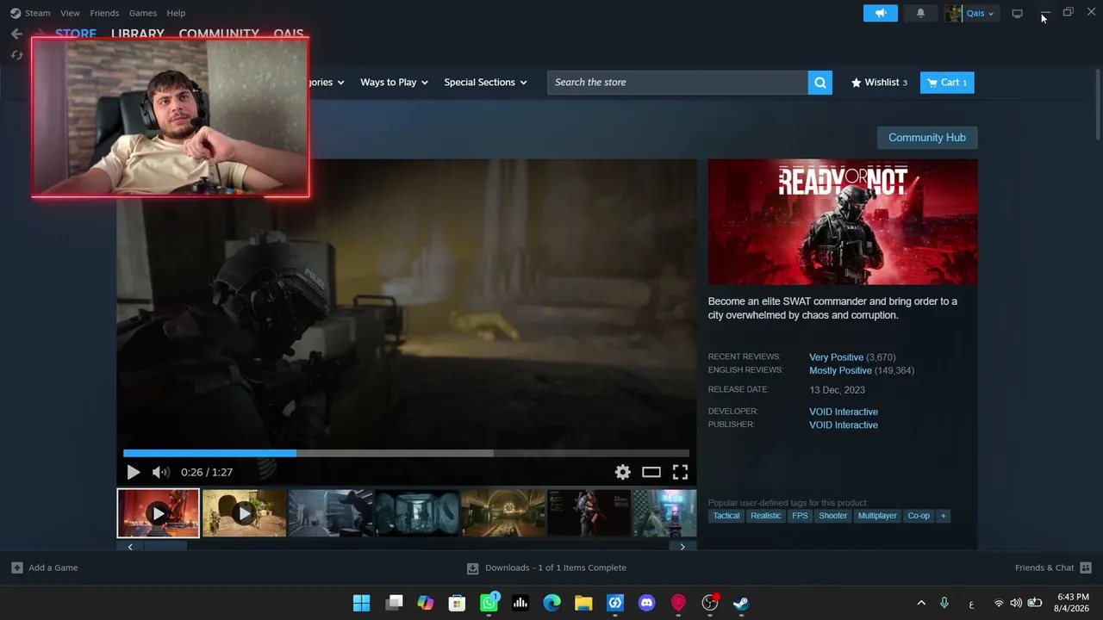Open Discord from the taskbar

646,603
